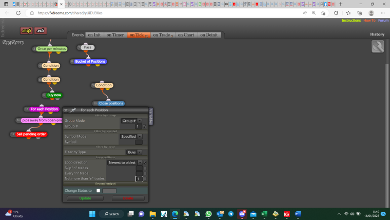Toggle the Loop direction checkbox
Viewport: 390px width, 220px height.
[145, 163]
